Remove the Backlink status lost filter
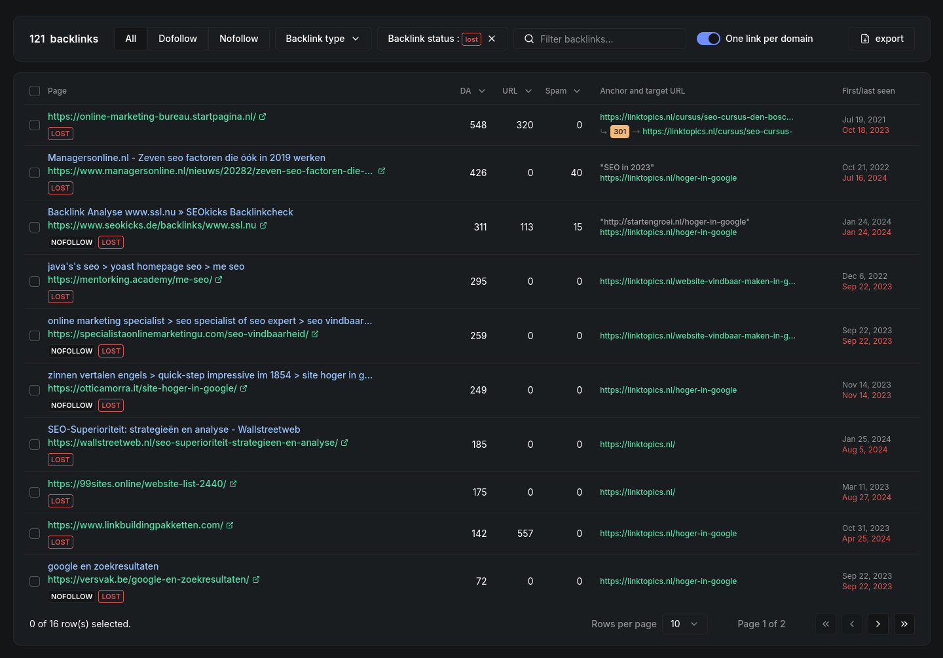 (492, 39)
